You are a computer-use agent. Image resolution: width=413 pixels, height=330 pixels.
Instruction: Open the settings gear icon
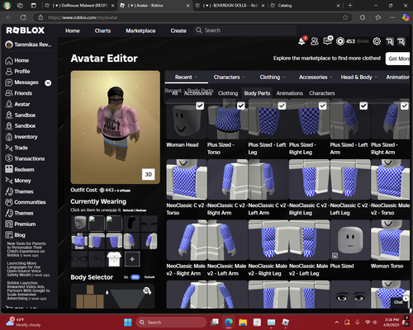tap(377, 41)
